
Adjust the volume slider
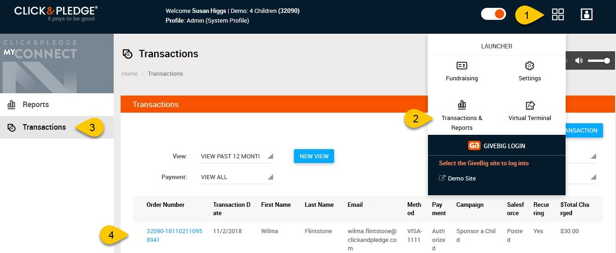tap(599, 60)
